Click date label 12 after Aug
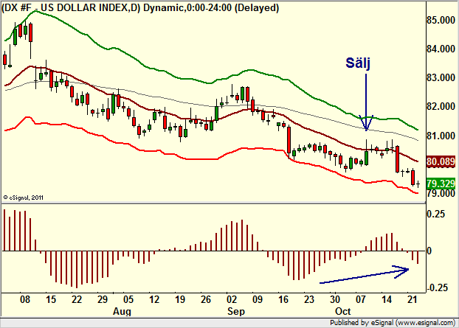Image resolution: width=459 pixels, height=328 pixels. 154,300
